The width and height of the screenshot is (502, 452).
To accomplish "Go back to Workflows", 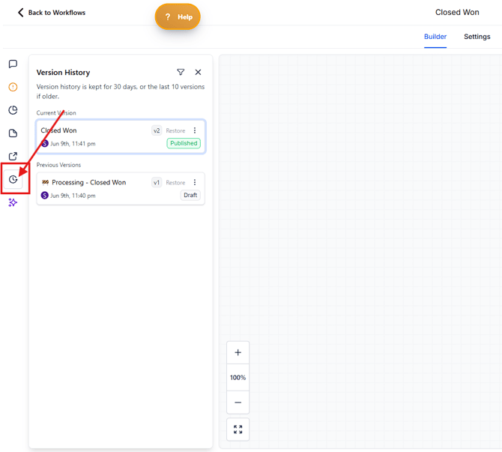I will coord(52,13).
